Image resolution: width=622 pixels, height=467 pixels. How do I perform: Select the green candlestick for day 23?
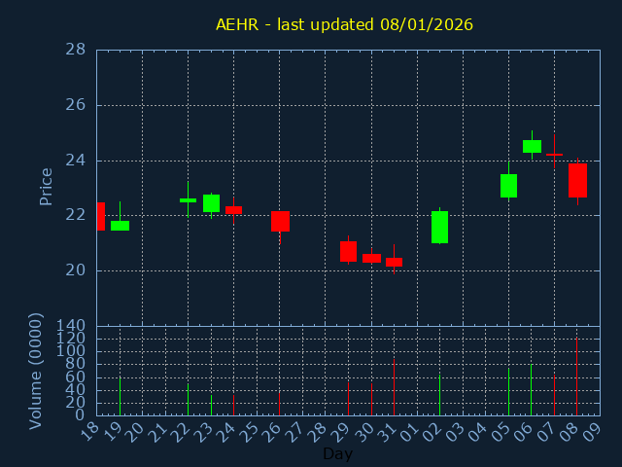coord(212,203)
